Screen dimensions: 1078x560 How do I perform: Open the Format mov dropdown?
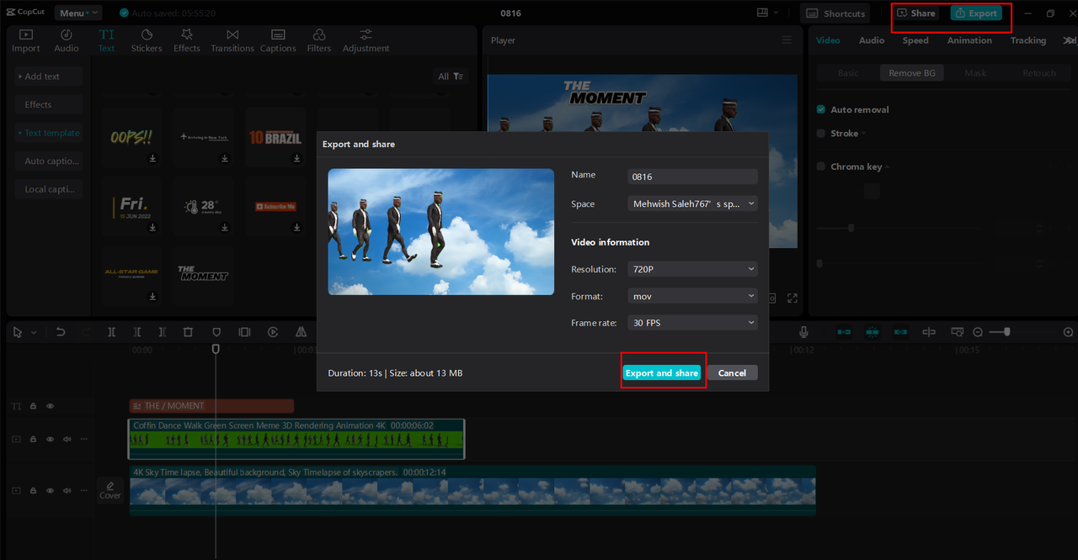click(693, 296)
